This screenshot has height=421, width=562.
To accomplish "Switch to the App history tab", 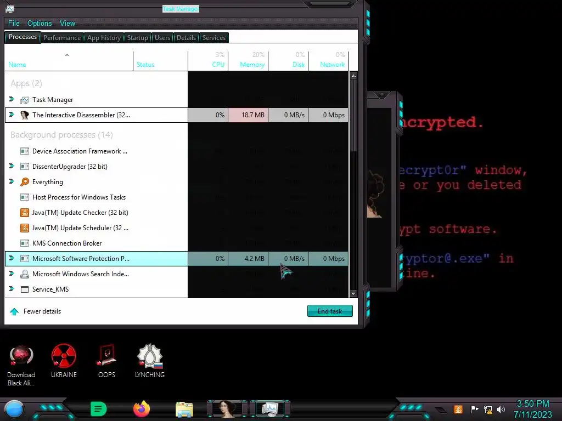I will click(104, 38).
